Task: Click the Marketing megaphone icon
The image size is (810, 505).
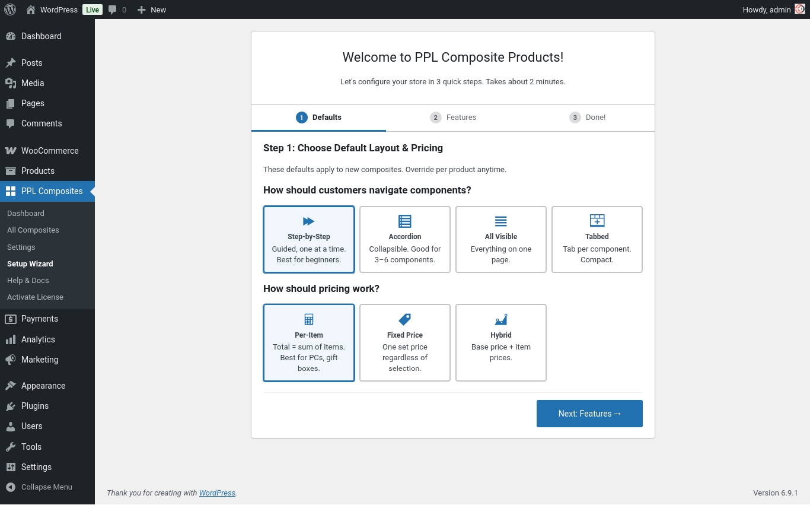Action: coord(11,360)
